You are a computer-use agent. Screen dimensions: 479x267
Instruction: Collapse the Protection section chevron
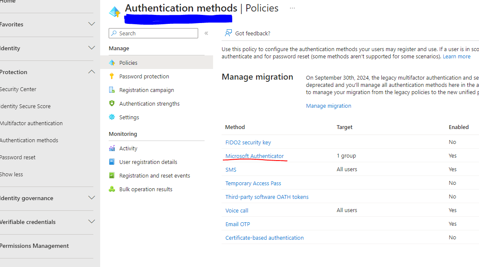[x=91, y=72]
